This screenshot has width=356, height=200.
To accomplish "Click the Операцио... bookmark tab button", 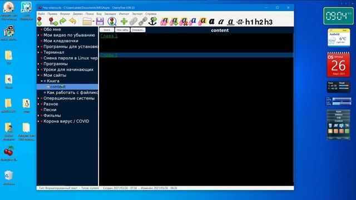I will coord(138,30).
